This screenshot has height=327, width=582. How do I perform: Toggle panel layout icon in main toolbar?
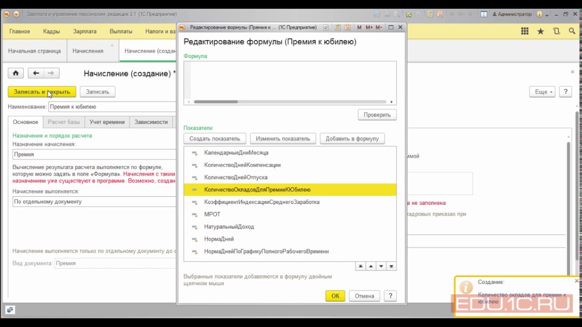484,14
